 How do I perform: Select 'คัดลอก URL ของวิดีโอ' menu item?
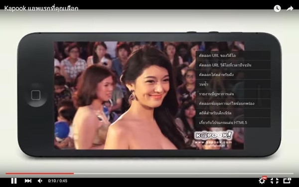click(x=233, y=55)
